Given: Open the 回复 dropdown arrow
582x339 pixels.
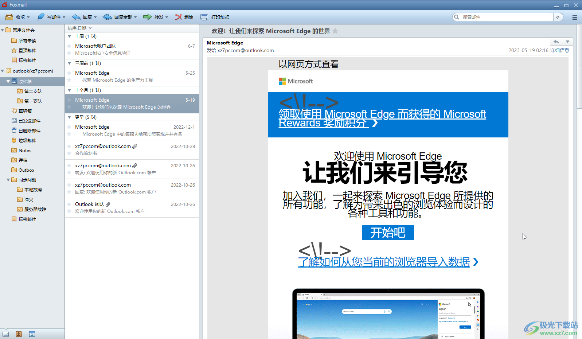Looking at the screenshot, I should coord(95,17).
